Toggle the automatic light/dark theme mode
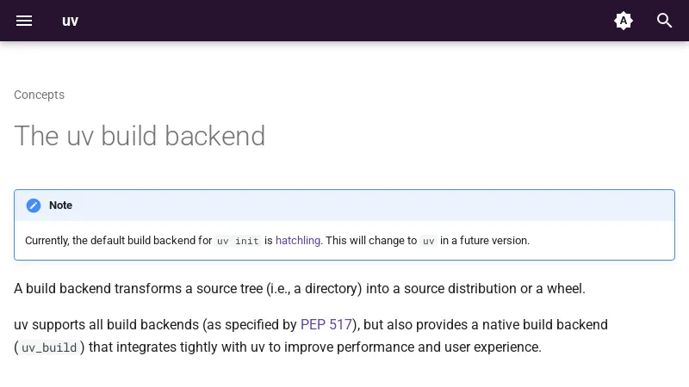The image size is (689, 387). pyautogui.click(x=624, y=21)
